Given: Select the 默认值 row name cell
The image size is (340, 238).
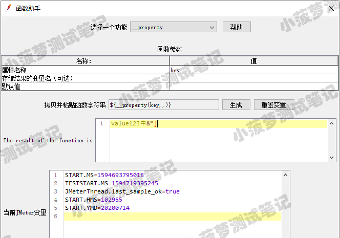Looking at the screenshot, I should pos(86,86).
